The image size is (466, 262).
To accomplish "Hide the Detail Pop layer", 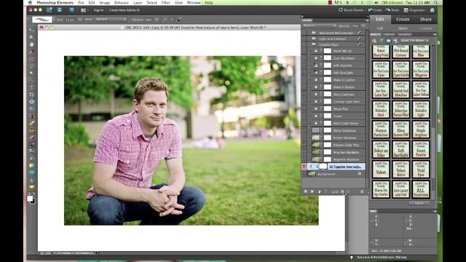I will click(x=304, y=109).
